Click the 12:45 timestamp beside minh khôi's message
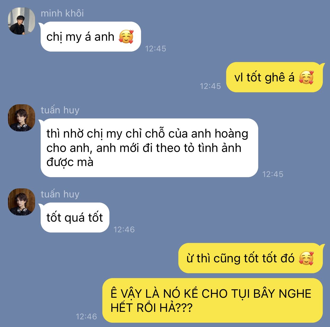This screenshot has width=330, height=327. [x=156, y=48]
